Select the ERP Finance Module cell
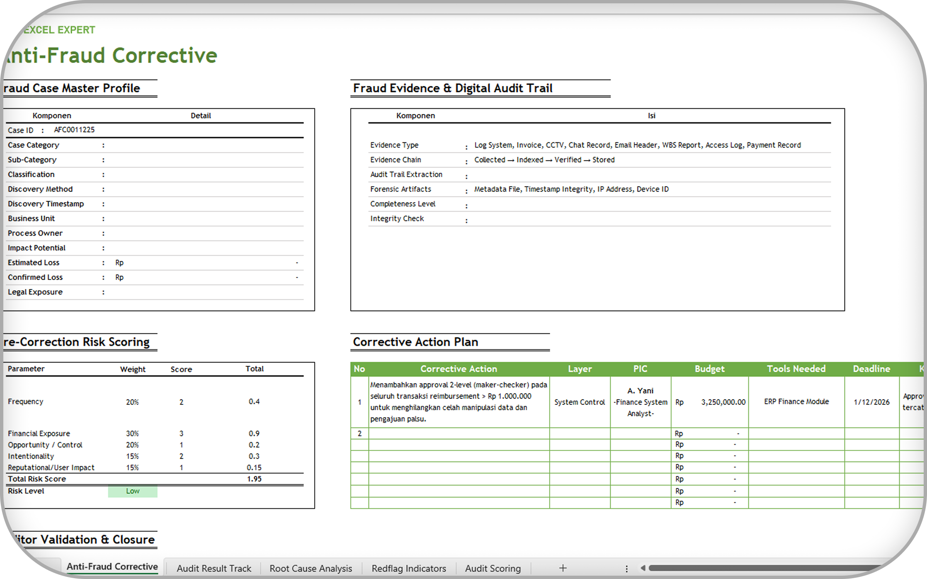The height and width of the screenshot is (579, 927). [x=796, y=401]
